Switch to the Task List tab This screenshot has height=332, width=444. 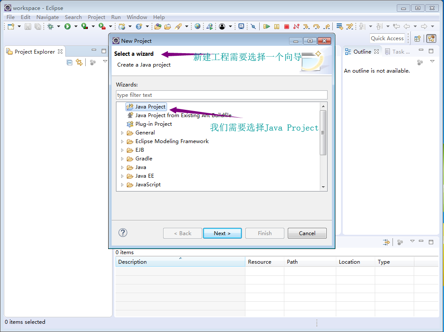point(397,52)
